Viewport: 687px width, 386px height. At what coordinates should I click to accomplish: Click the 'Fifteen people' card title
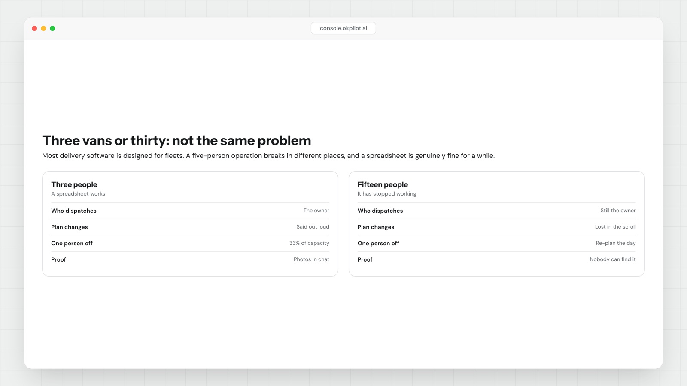point(383,184)
